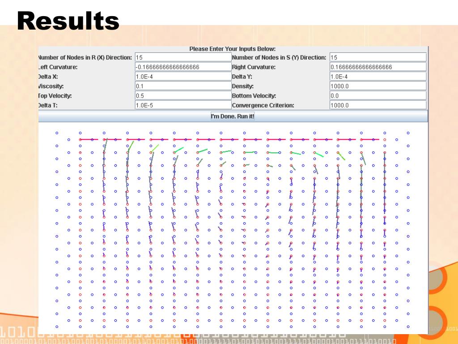
Task: Focus the Delta Y input field
Action: point(378,77)
